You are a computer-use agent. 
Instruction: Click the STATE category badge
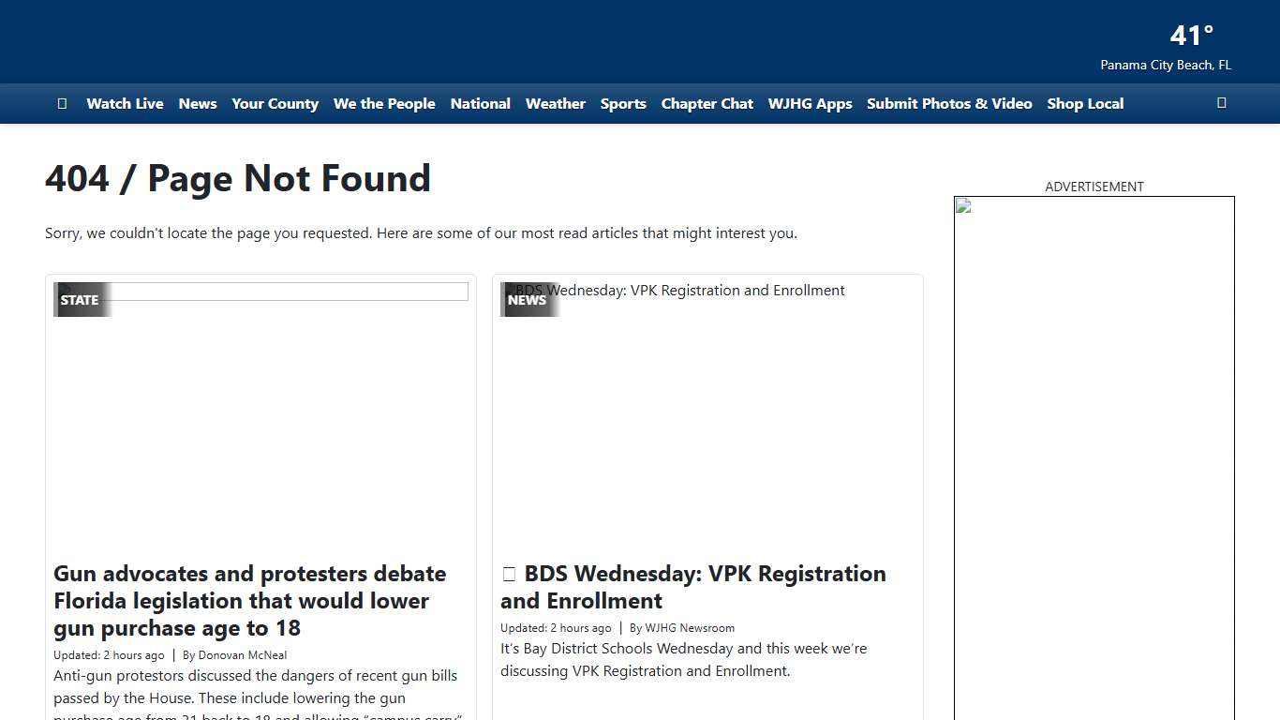coord(80,299)
